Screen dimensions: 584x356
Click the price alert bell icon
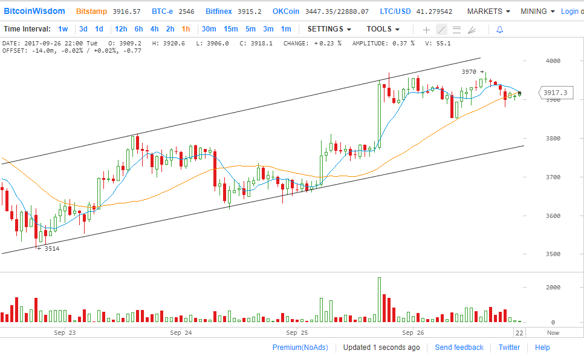pos(499,29)
